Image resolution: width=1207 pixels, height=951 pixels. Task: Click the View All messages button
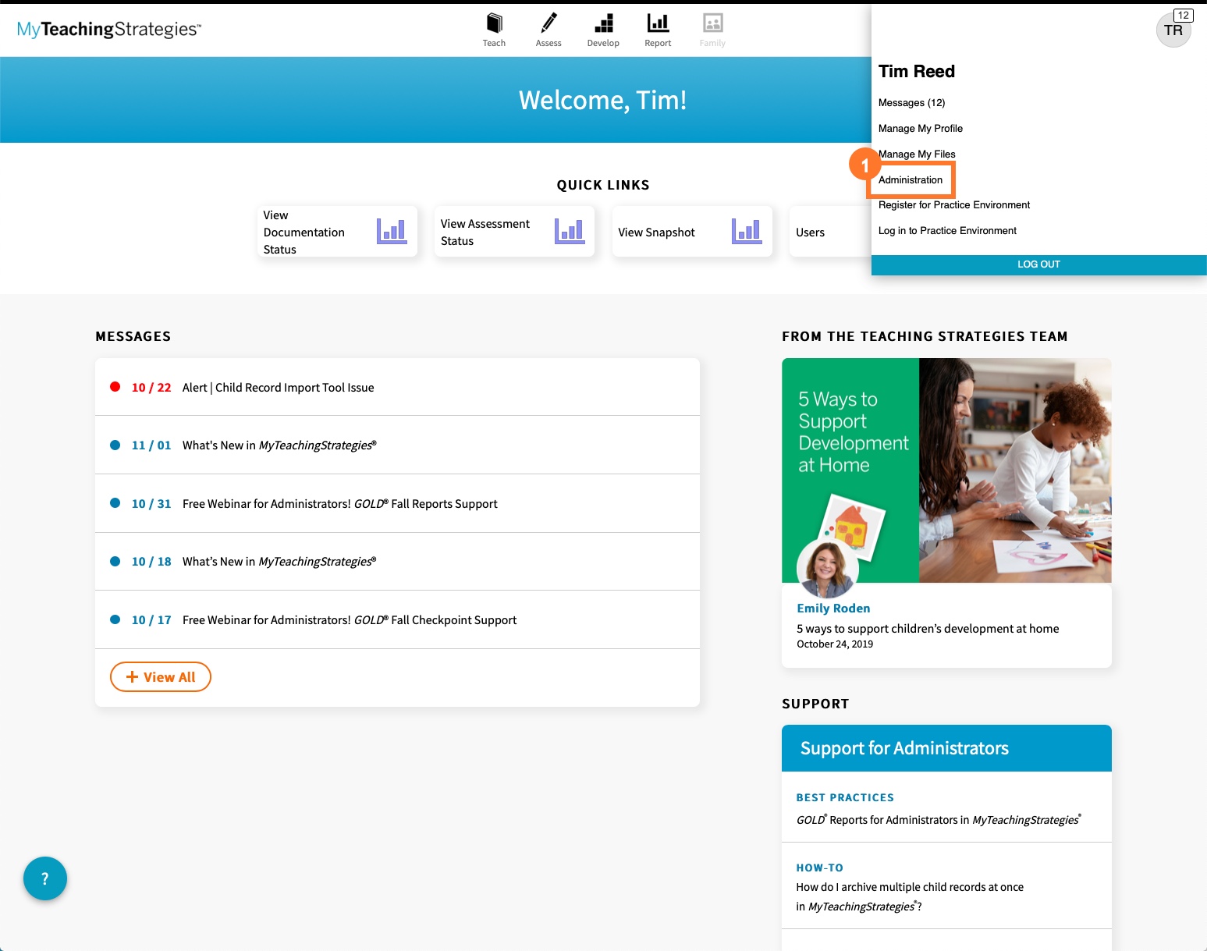[x=161, y=677]
